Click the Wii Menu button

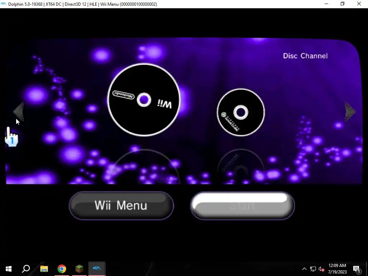point(121,206)
